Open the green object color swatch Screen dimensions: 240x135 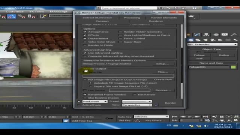click(x=233, y=67)
